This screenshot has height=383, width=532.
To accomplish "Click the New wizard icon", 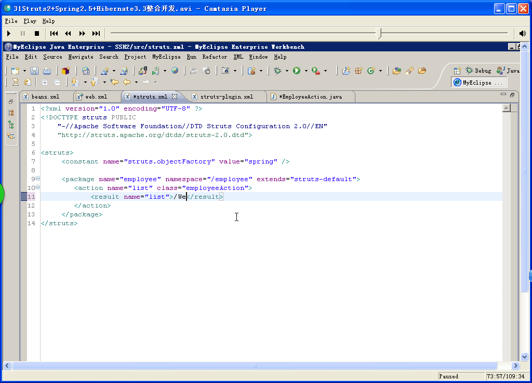I will tap(15, 71).
